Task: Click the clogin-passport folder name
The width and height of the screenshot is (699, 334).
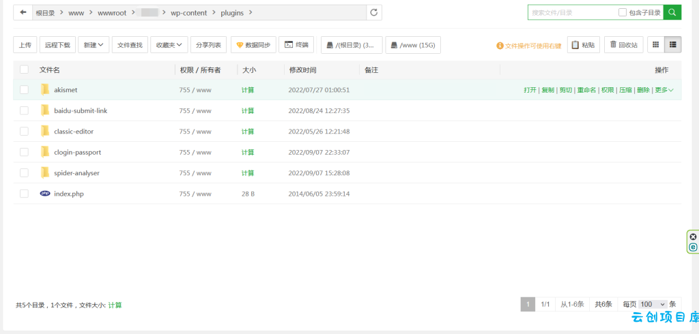Action: point(78,152)
